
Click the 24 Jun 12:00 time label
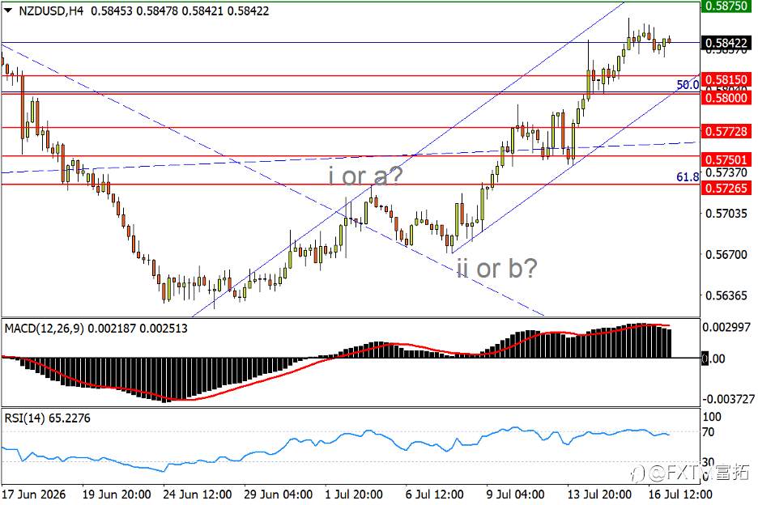coord(198,494)
